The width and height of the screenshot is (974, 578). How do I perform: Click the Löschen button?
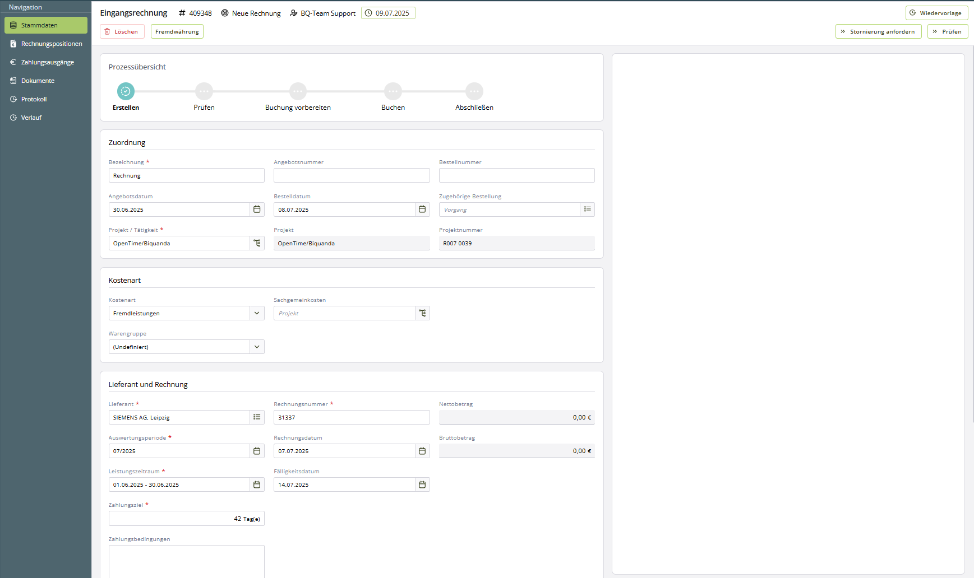tap(122, 31)
